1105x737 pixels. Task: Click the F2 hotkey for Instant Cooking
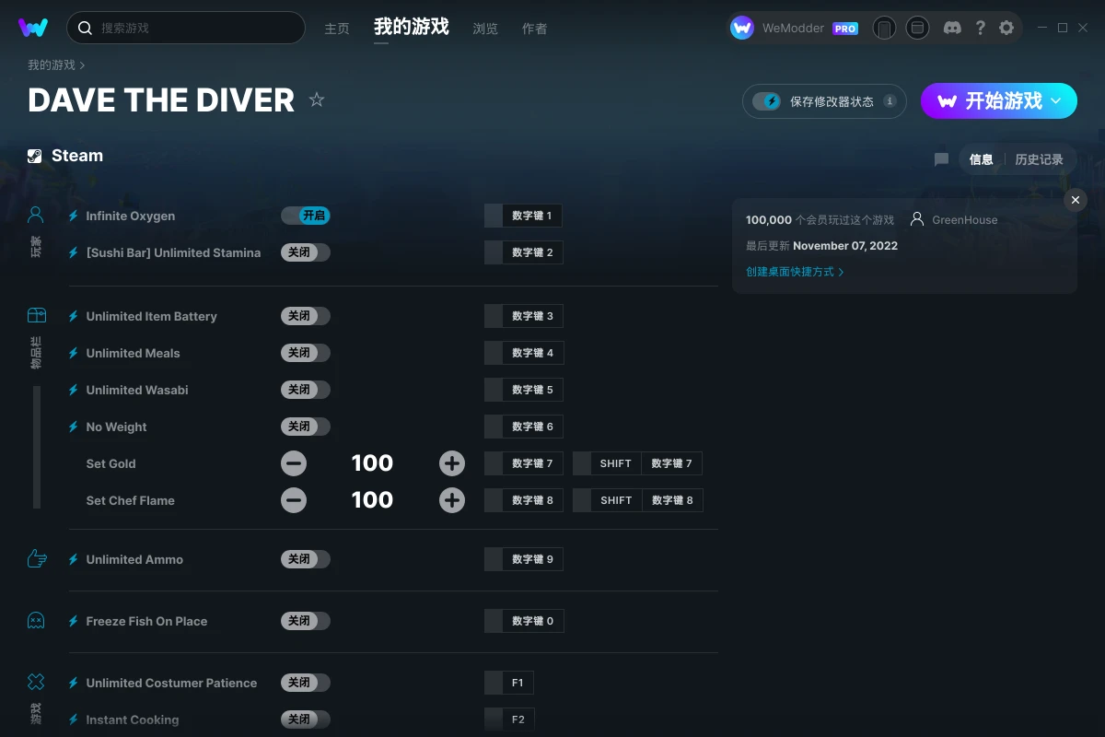(509, 719)
